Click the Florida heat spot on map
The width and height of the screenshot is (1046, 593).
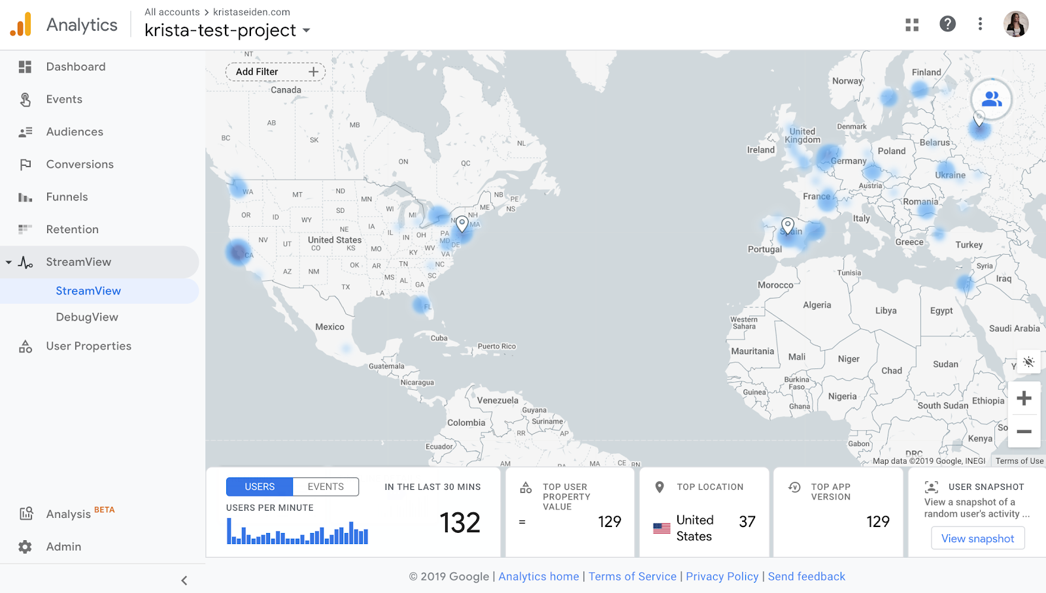coord(422,304)
